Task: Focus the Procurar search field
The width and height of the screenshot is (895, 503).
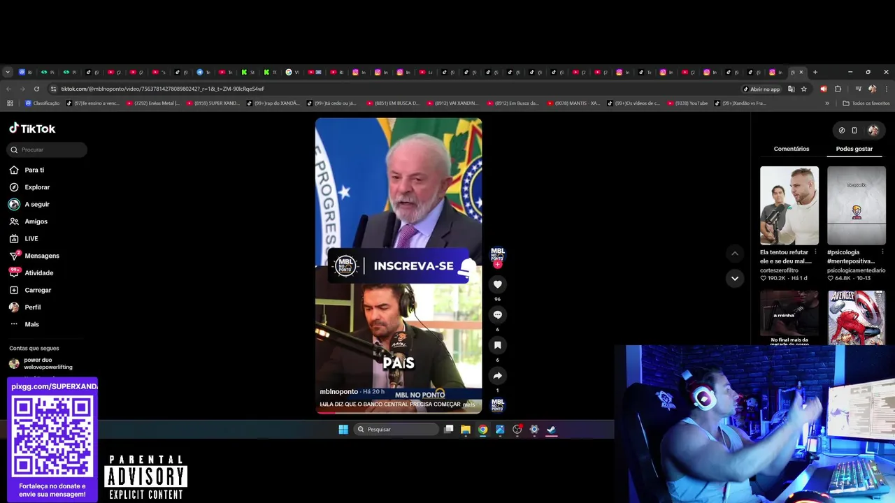Action: pos(48,150)
